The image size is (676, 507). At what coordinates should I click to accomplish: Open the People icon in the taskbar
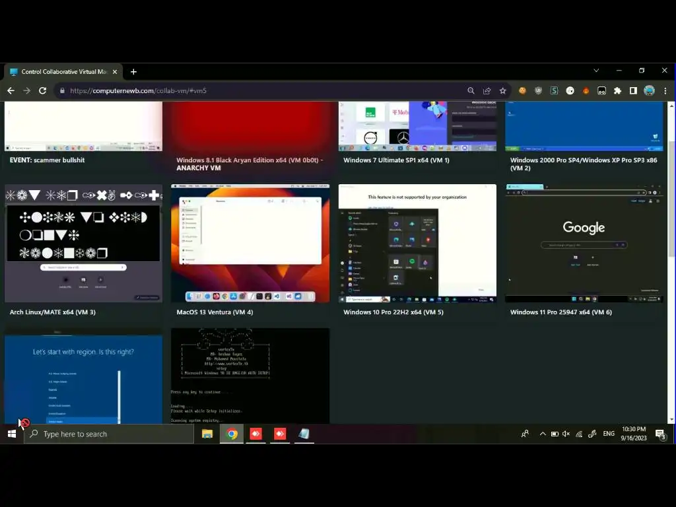click(x=525, y=434)
